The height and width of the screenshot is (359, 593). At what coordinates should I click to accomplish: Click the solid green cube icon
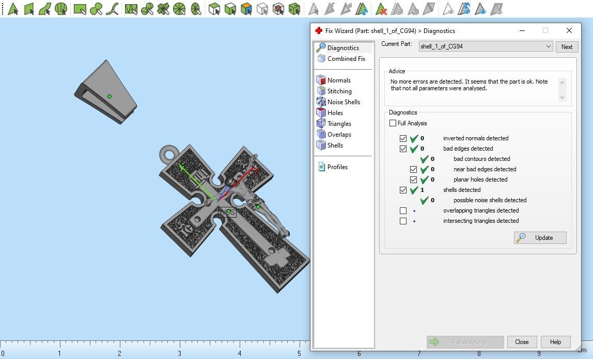(x=294, y=8)
